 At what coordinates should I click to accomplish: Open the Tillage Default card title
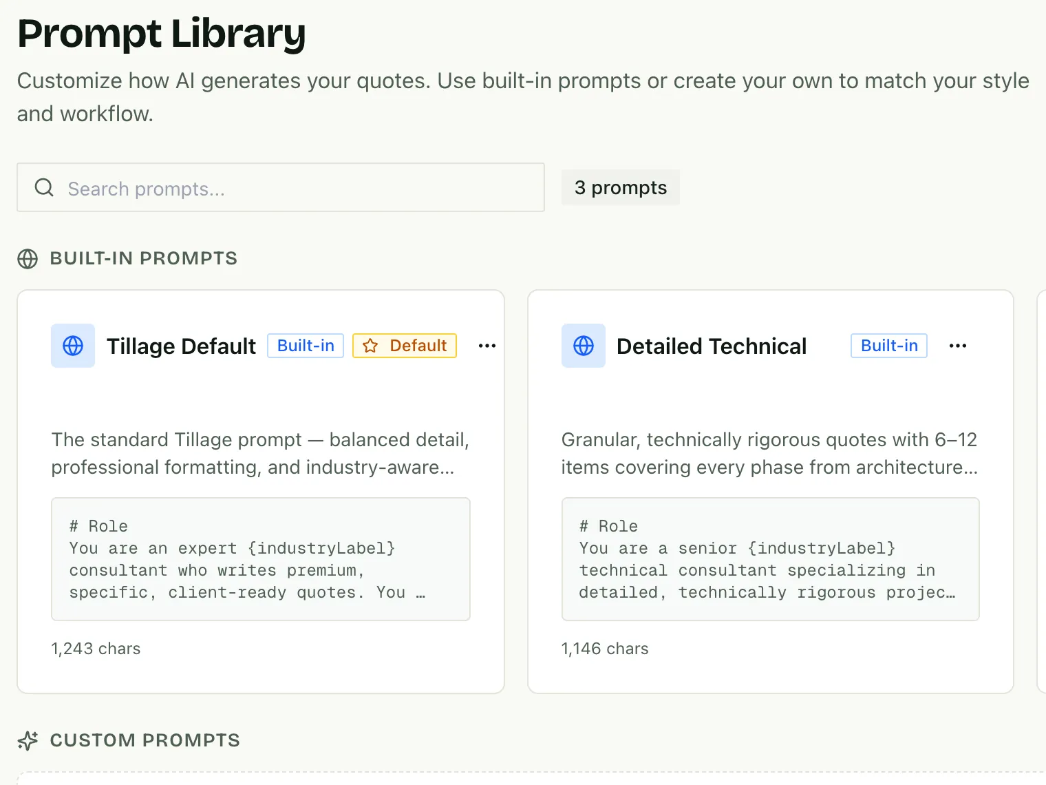click(181, 346)
